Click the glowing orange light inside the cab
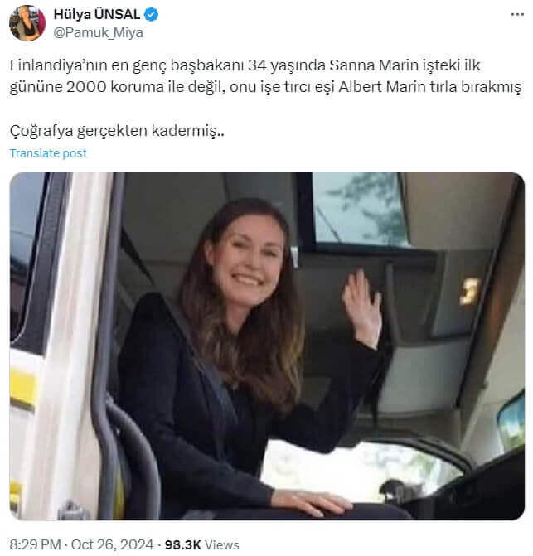The image size is (533, 556). pyautogui.click(x=470, y=292)
